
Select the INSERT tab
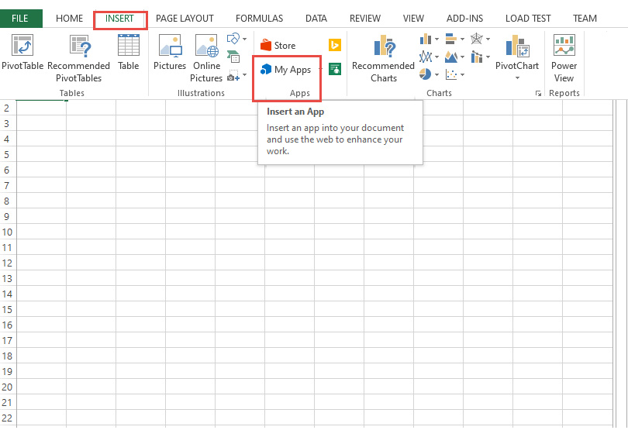click(x=119, y=19)
